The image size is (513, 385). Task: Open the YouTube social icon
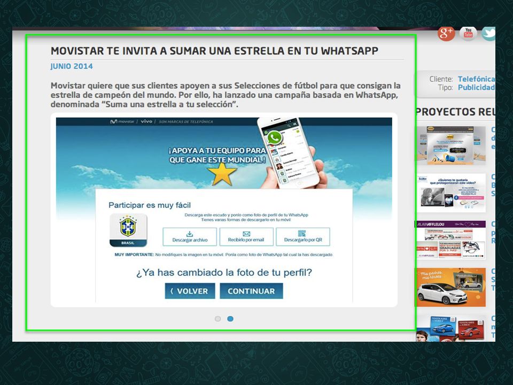click(x=468, y=33)
